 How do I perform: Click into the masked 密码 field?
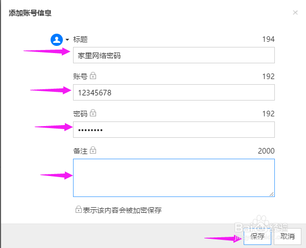[174, 130]
